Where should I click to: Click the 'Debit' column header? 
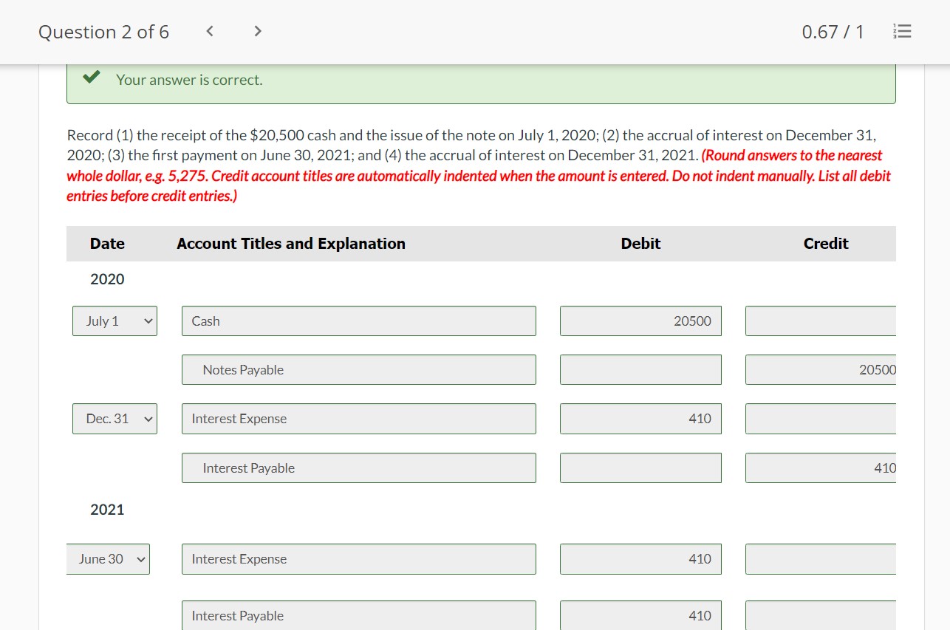pyautogui.click(x=640, y=244)
